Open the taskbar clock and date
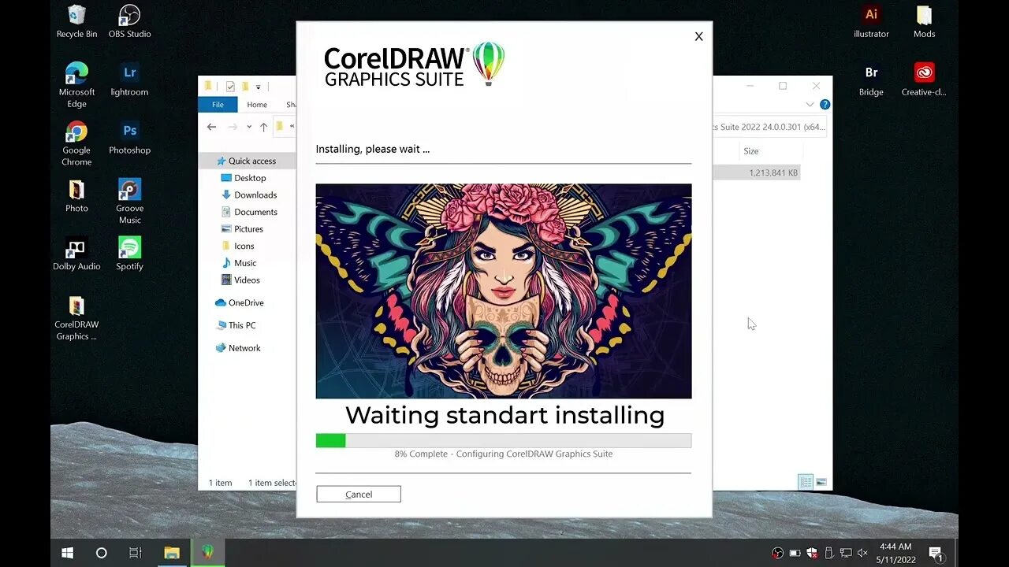 [x=896, y=553]
